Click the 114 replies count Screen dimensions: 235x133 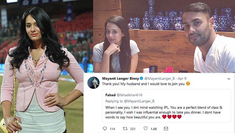(x=113, y=129)
